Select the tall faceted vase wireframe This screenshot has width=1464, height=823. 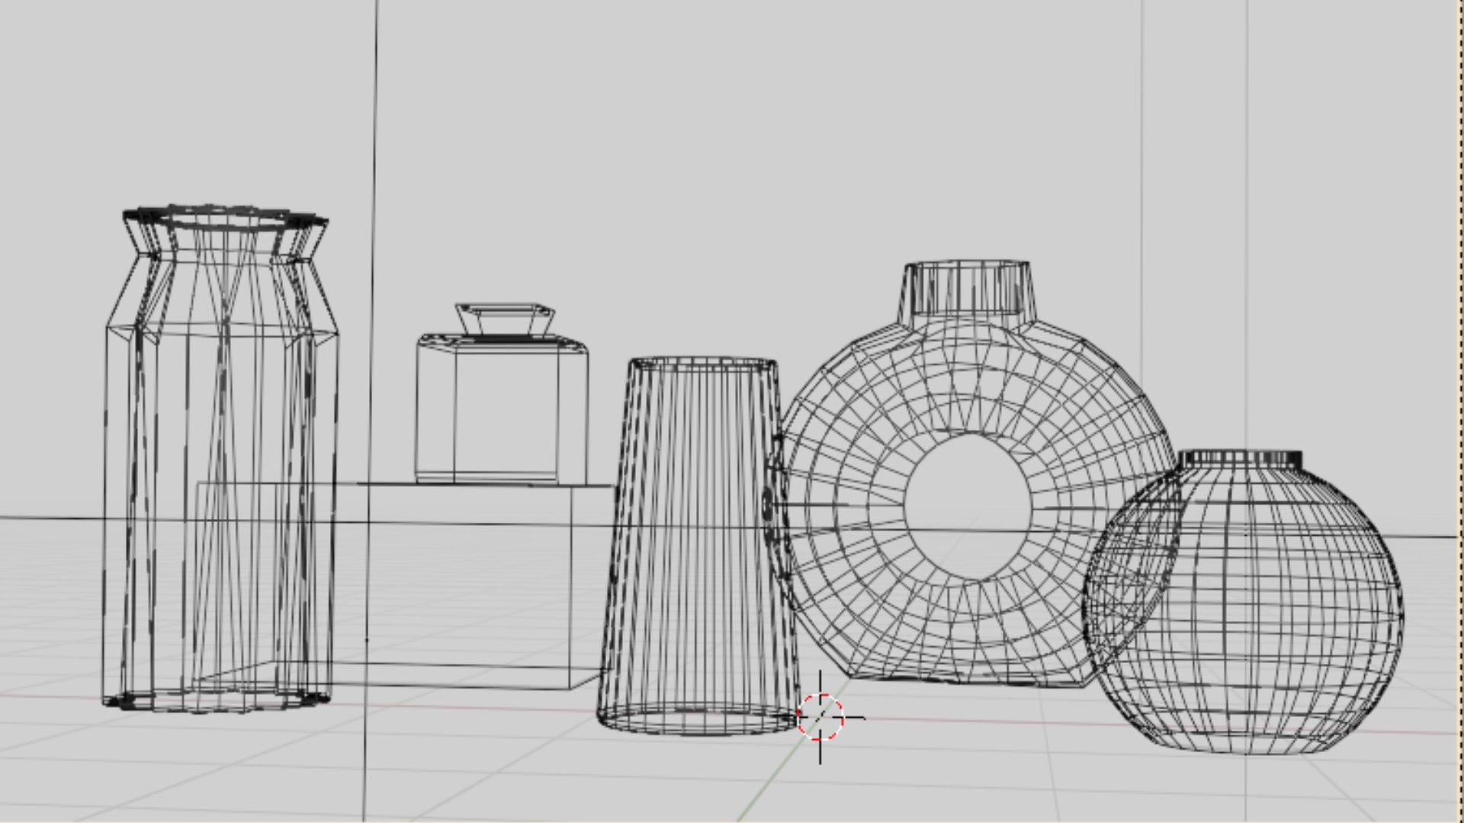[220, 459]
